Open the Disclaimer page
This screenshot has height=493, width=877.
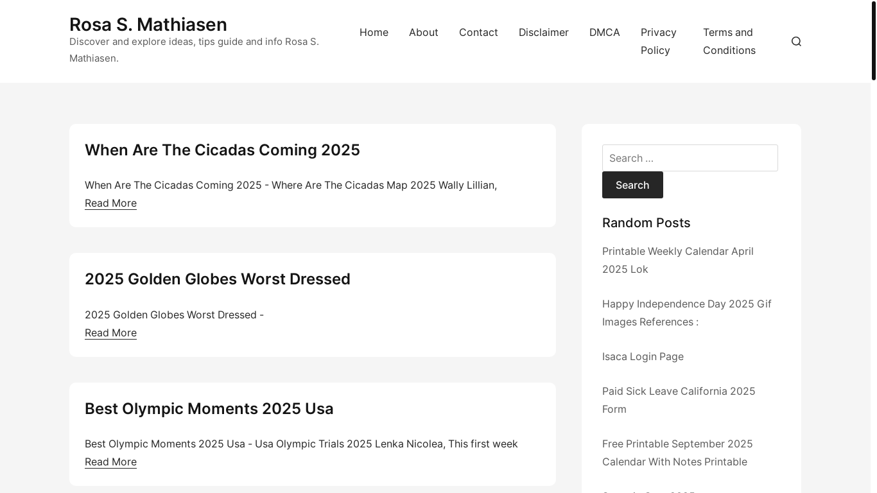coord(544,32)
